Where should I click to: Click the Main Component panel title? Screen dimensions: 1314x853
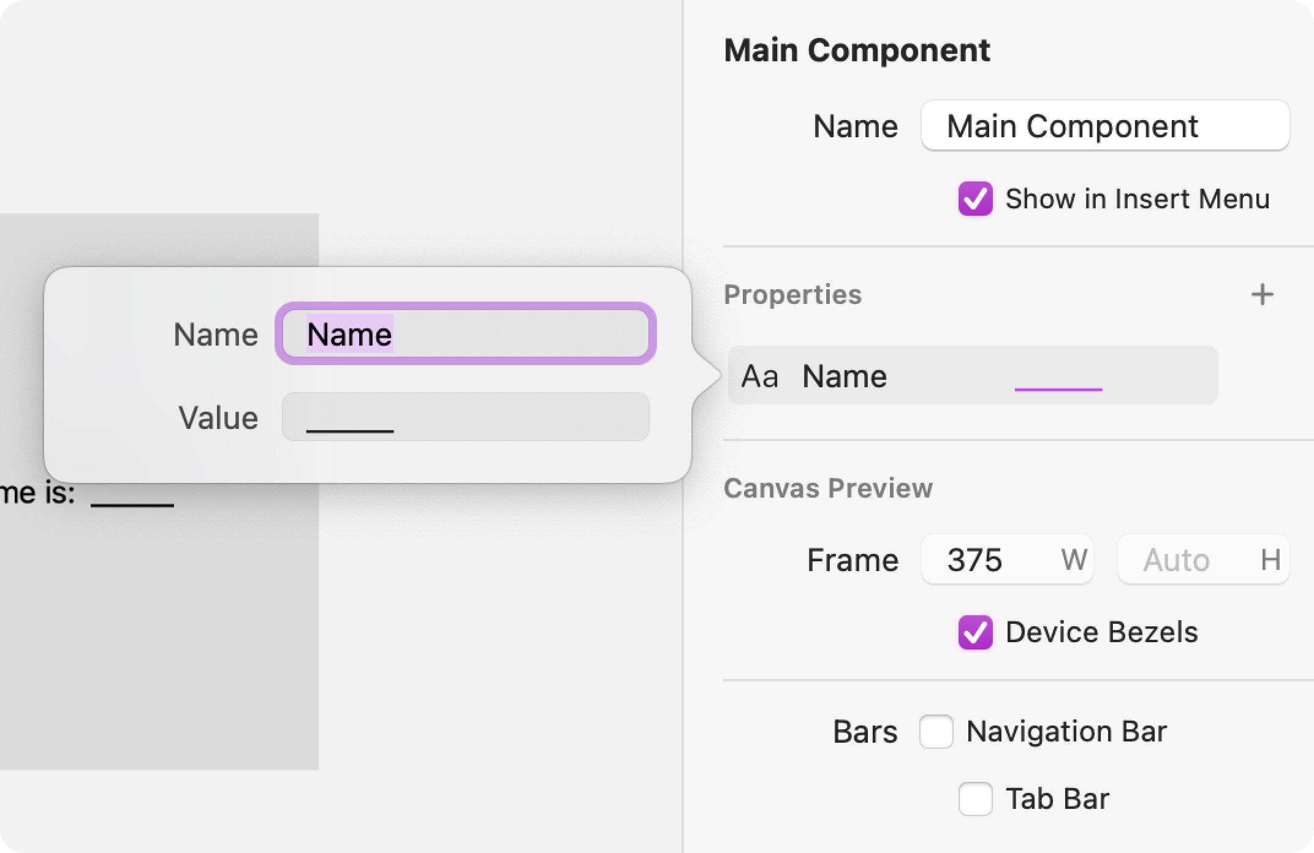(857, 50)
